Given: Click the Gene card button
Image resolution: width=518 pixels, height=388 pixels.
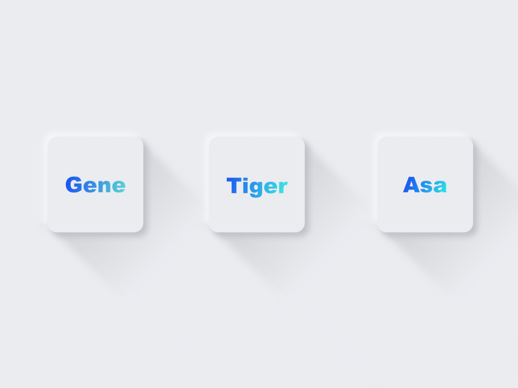Looking at the screenshot, I should (x=95, y=185).
